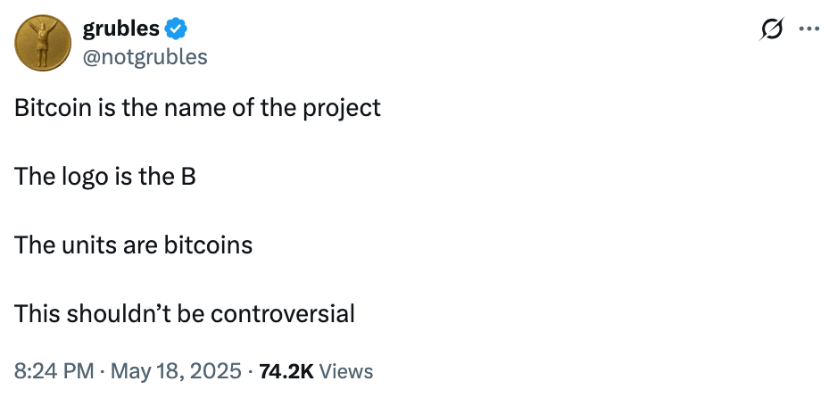
Task: Click the line "The units are bitcoins"
Action: point(133,245)
